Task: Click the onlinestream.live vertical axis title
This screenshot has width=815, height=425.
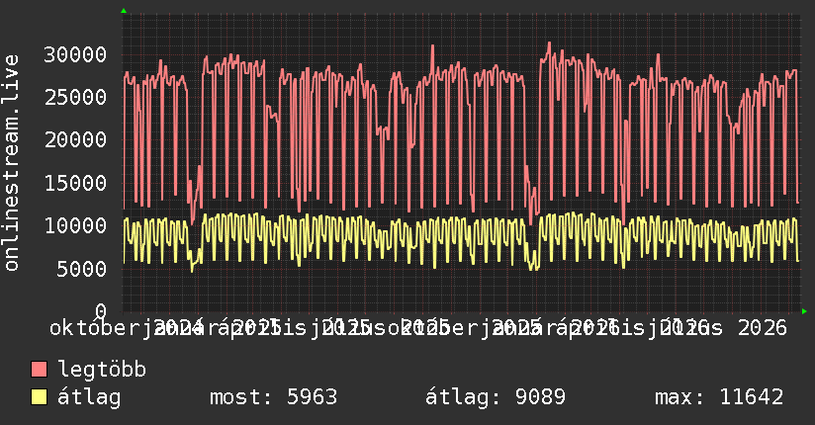Action: pyautogui.click(x=11, y=163)
